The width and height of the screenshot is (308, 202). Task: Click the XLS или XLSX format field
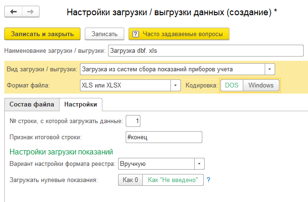[x=125, y=85]
